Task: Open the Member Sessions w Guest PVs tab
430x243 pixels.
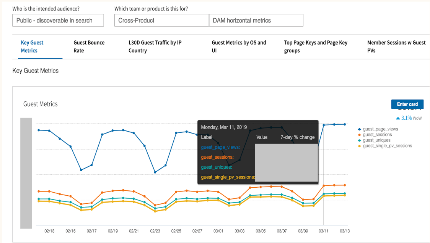Action: (x=396, y=47)
